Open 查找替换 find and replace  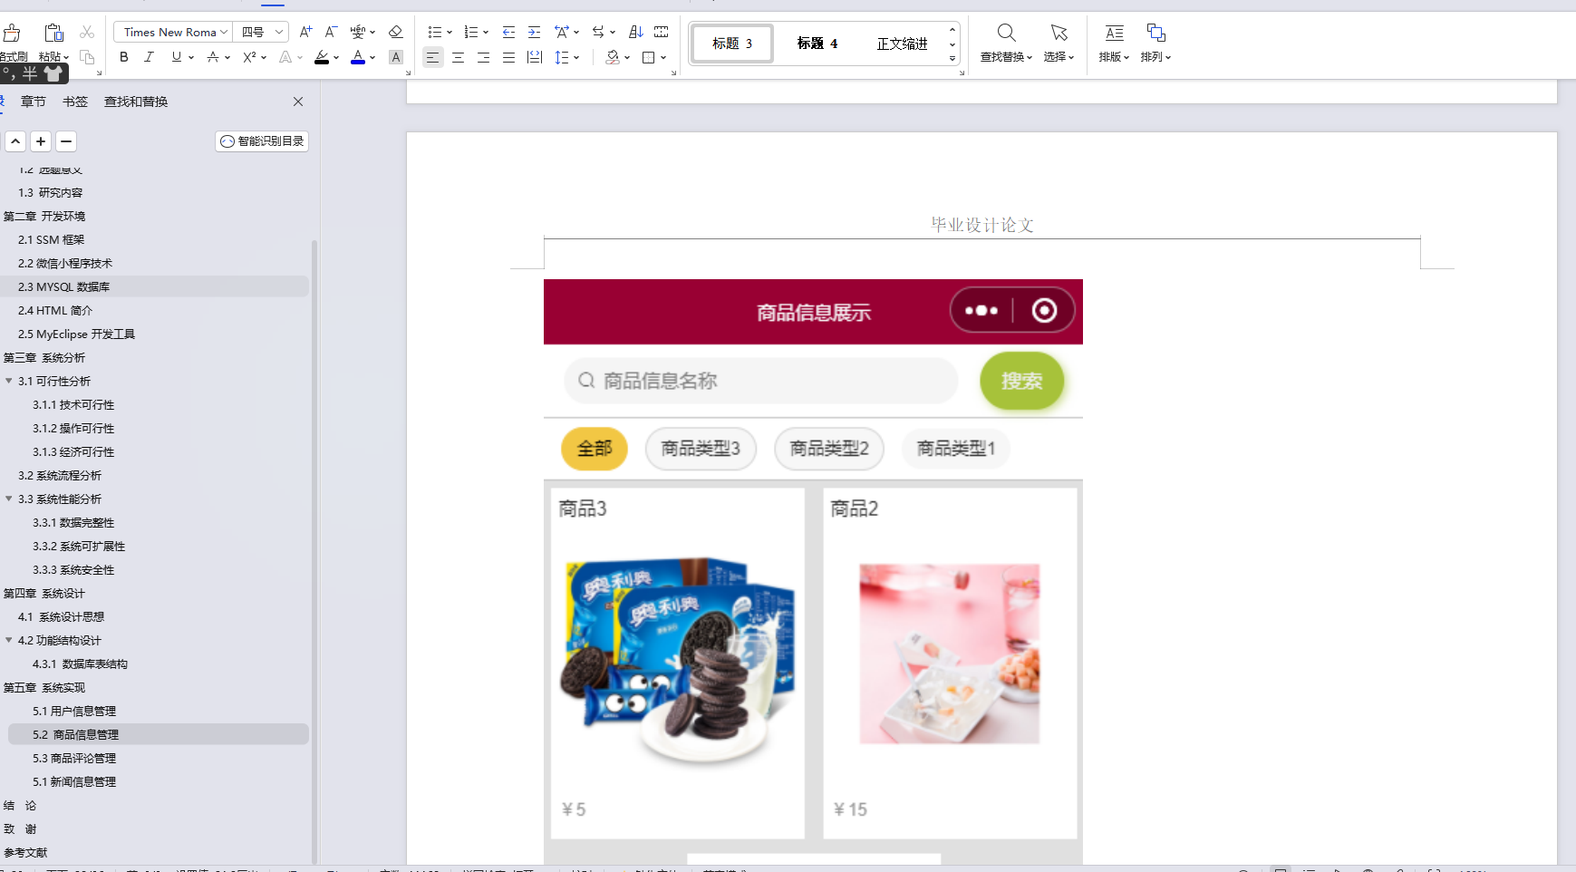click(1006, 43)
